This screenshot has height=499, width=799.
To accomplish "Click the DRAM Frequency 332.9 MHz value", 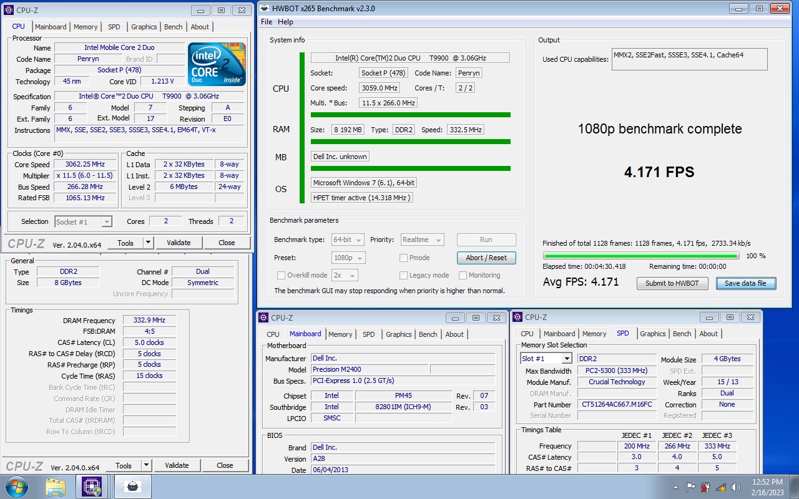I will click(x=149, y=320).
